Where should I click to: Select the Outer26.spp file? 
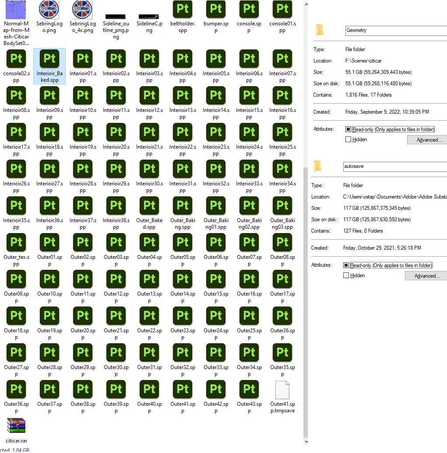282,323
